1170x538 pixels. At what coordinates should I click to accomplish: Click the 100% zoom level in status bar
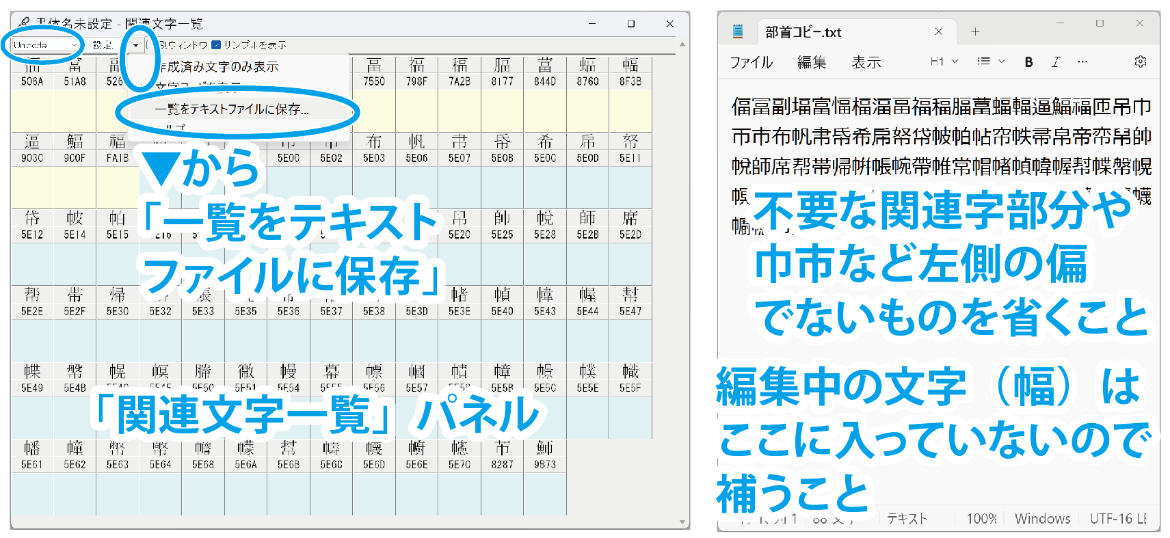click(x=981, y=519)
